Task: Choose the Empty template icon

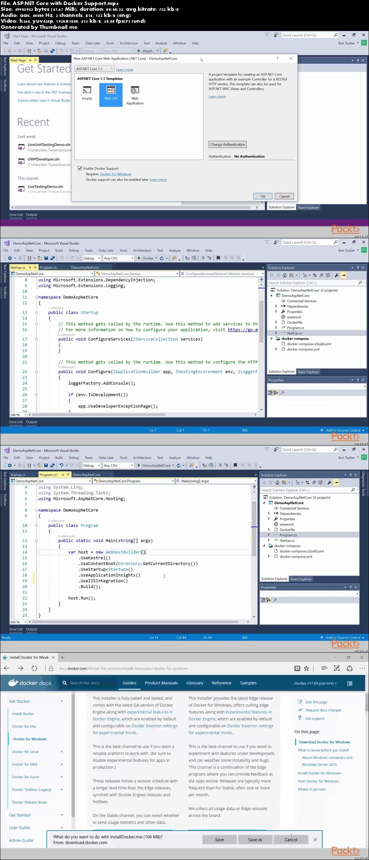Action: pyautogui.click(x=87, y=90)
